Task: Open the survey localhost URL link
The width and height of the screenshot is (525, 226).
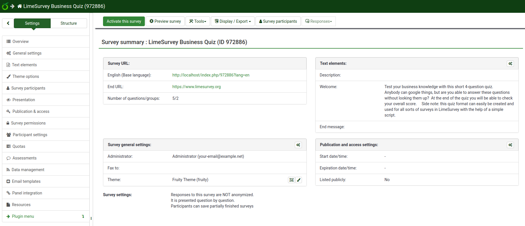Action: coord(211,75)
